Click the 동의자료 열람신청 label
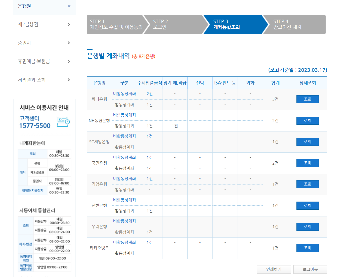The image size is (349, 277). pos(26,267)
